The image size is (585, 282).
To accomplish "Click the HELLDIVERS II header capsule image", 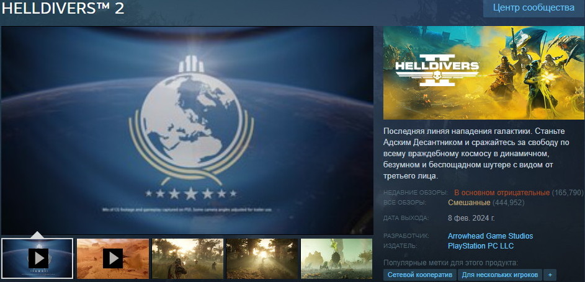I will [483, 73].
